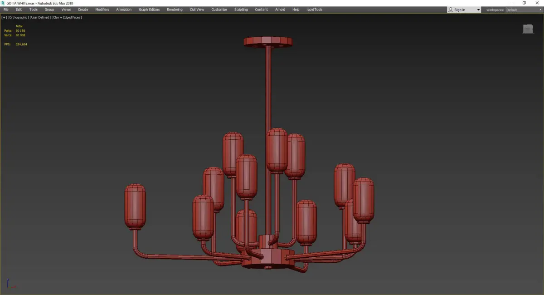Open the Modifiers menu
Image resolution: width=544 pixels, height=295 pixels.
pos(102,10)
